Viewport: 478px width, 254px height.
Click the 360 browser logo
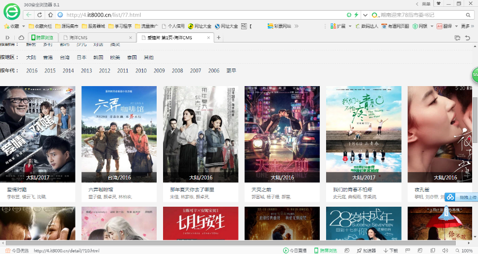pos(12,12)
